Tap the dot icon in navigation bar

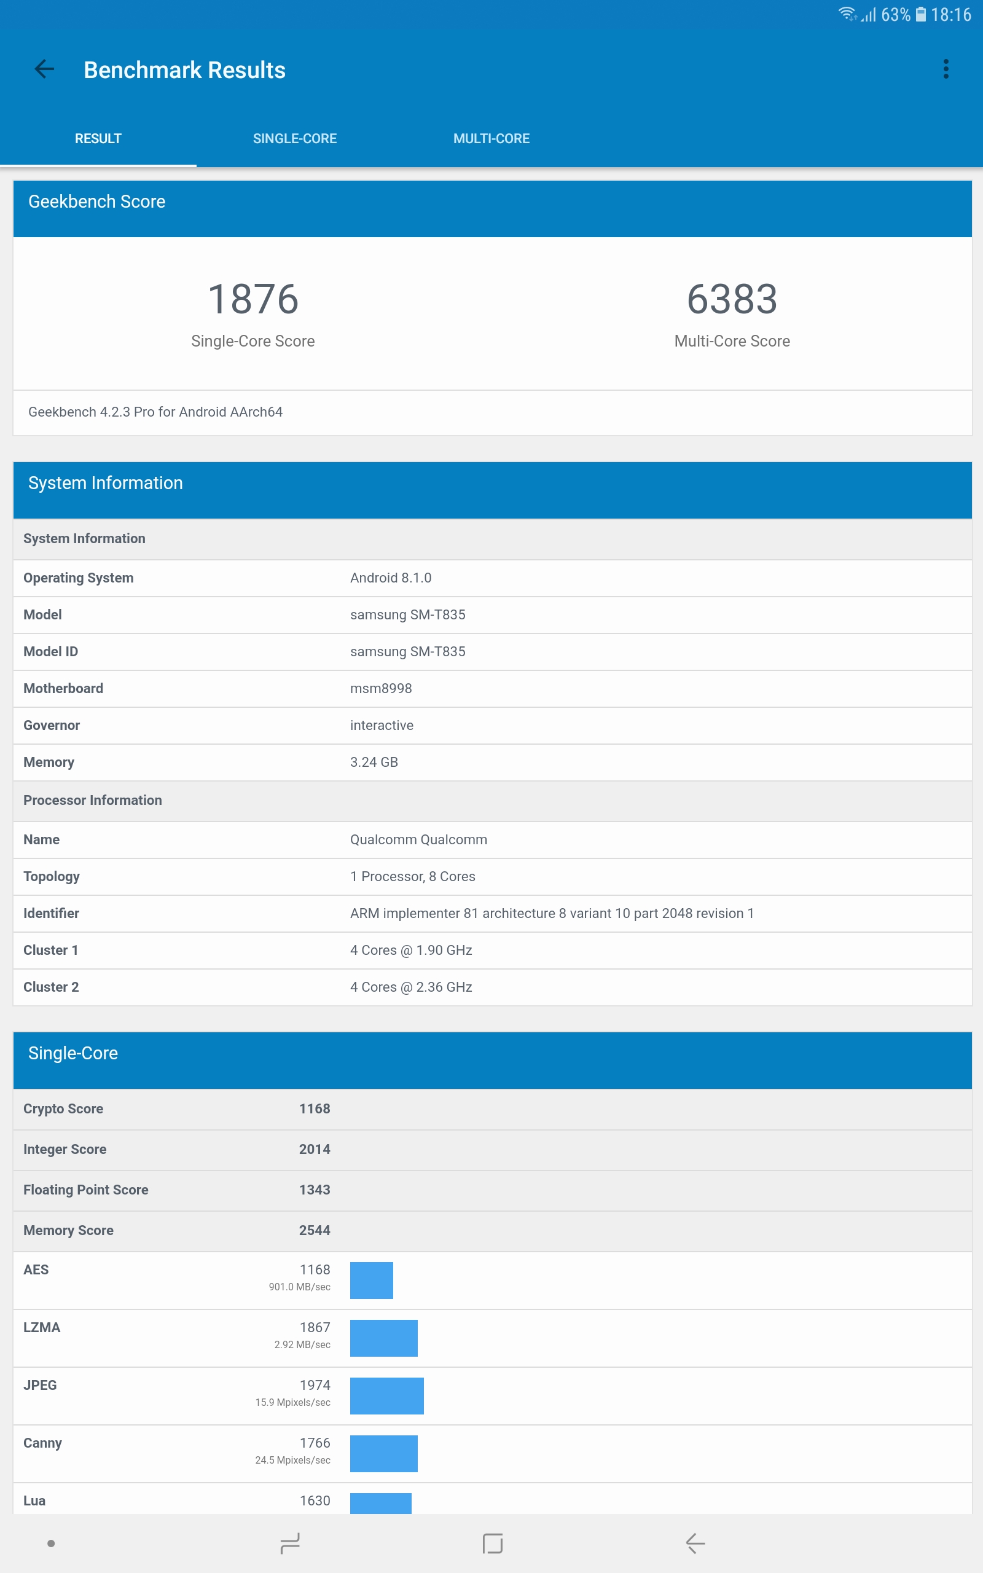51,1543
